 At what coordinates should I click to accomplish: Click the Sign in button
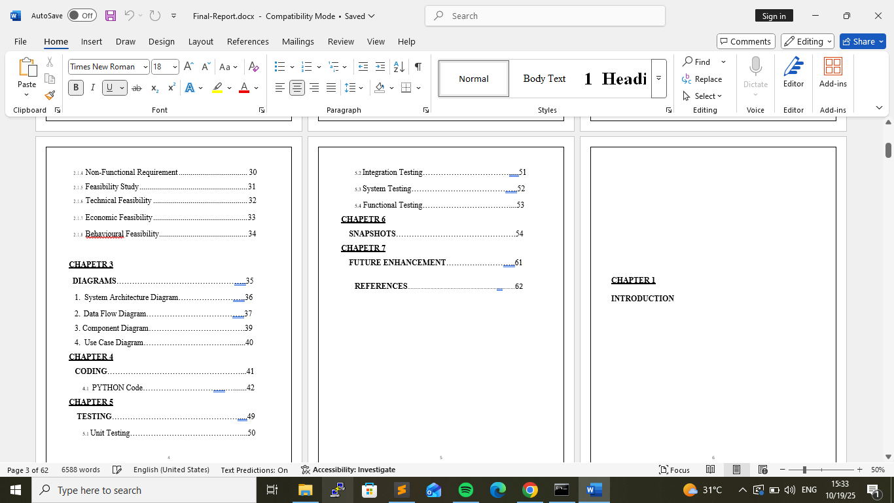coord(774,16)
